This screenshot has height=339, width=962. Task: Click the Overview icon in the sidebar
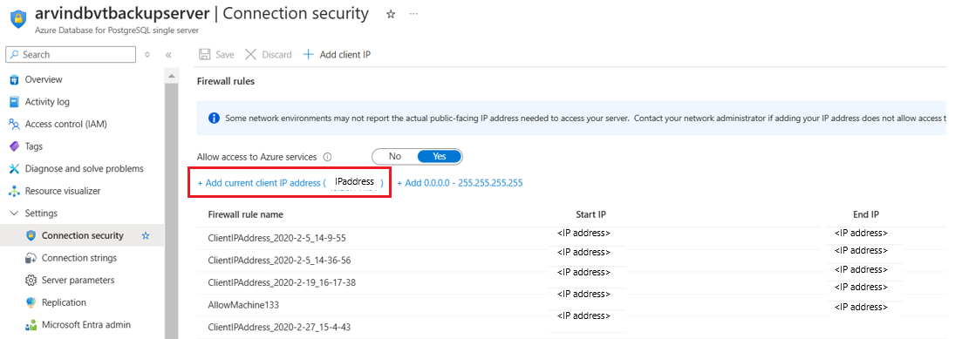14,79
